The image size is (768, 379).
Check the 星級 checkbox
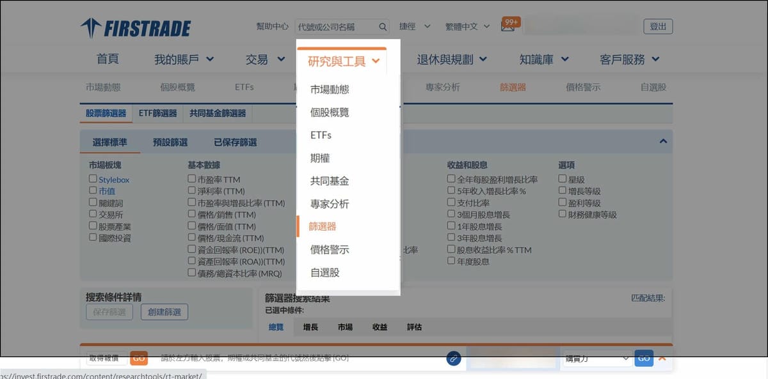coord(563,179)
